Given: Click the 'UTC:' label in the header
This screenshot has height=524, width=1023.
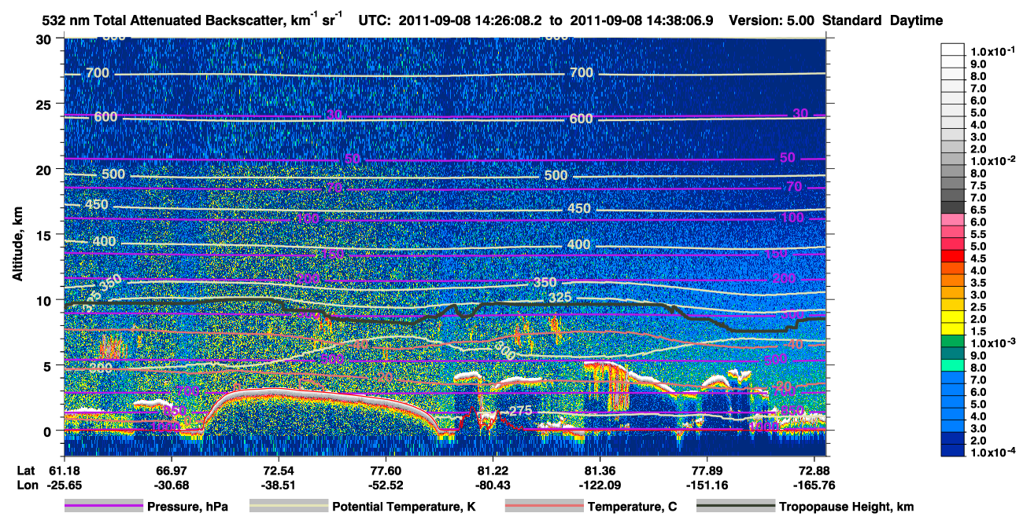Looking at the screenshot, I should click(375, 20).
